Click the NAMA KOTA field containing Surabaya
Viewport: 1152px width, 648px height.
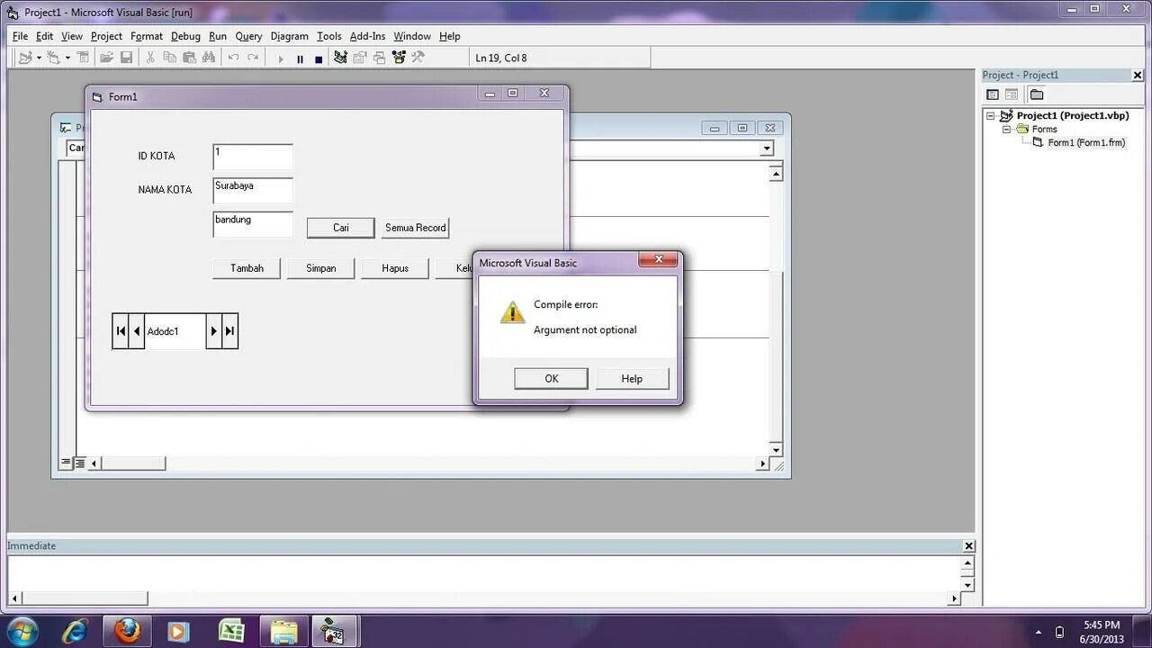253,191
